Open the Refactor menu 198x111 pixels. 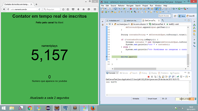pyautogui.click(x=121, y=6)
